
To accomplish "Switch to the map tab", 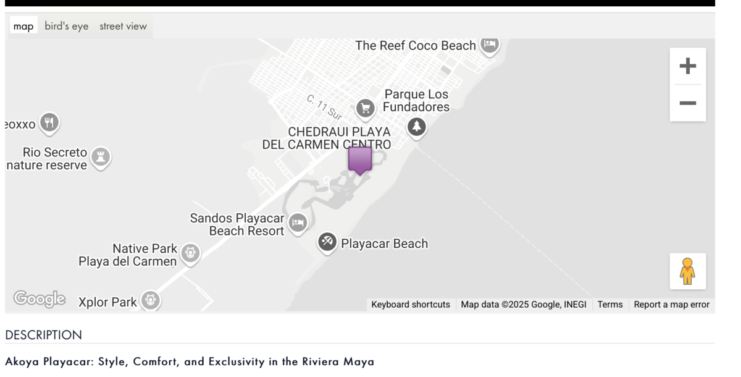I will 23,26.
